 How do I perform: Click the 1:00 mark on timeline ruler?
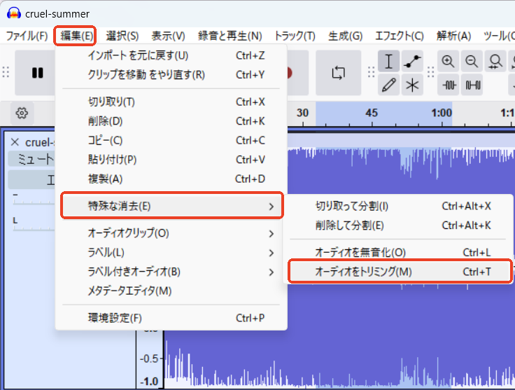[x=442, y=113]
